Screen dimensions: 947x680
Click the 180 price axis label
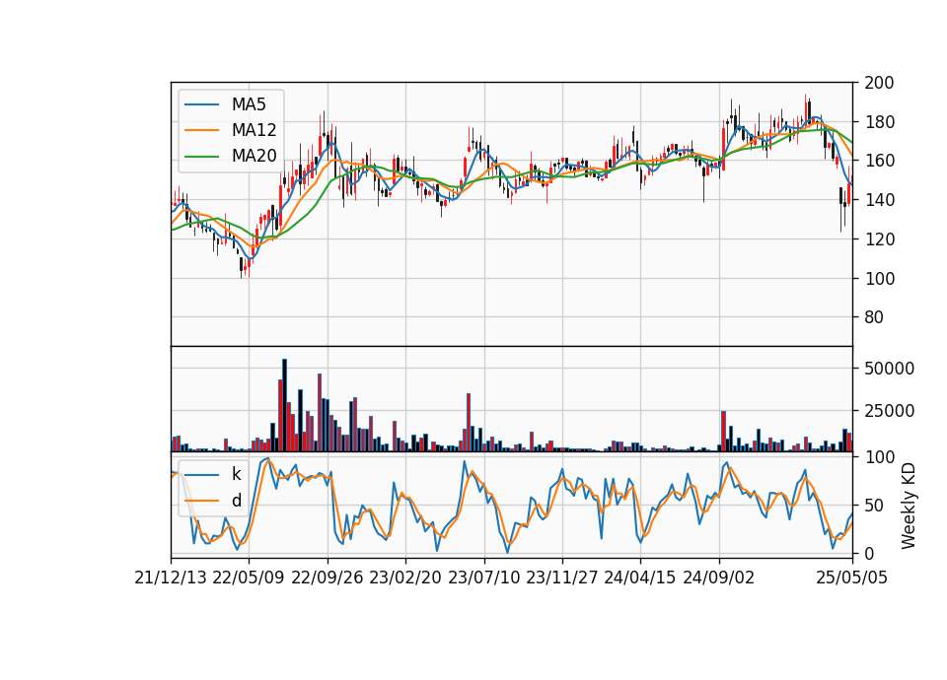tap(878, 122)
